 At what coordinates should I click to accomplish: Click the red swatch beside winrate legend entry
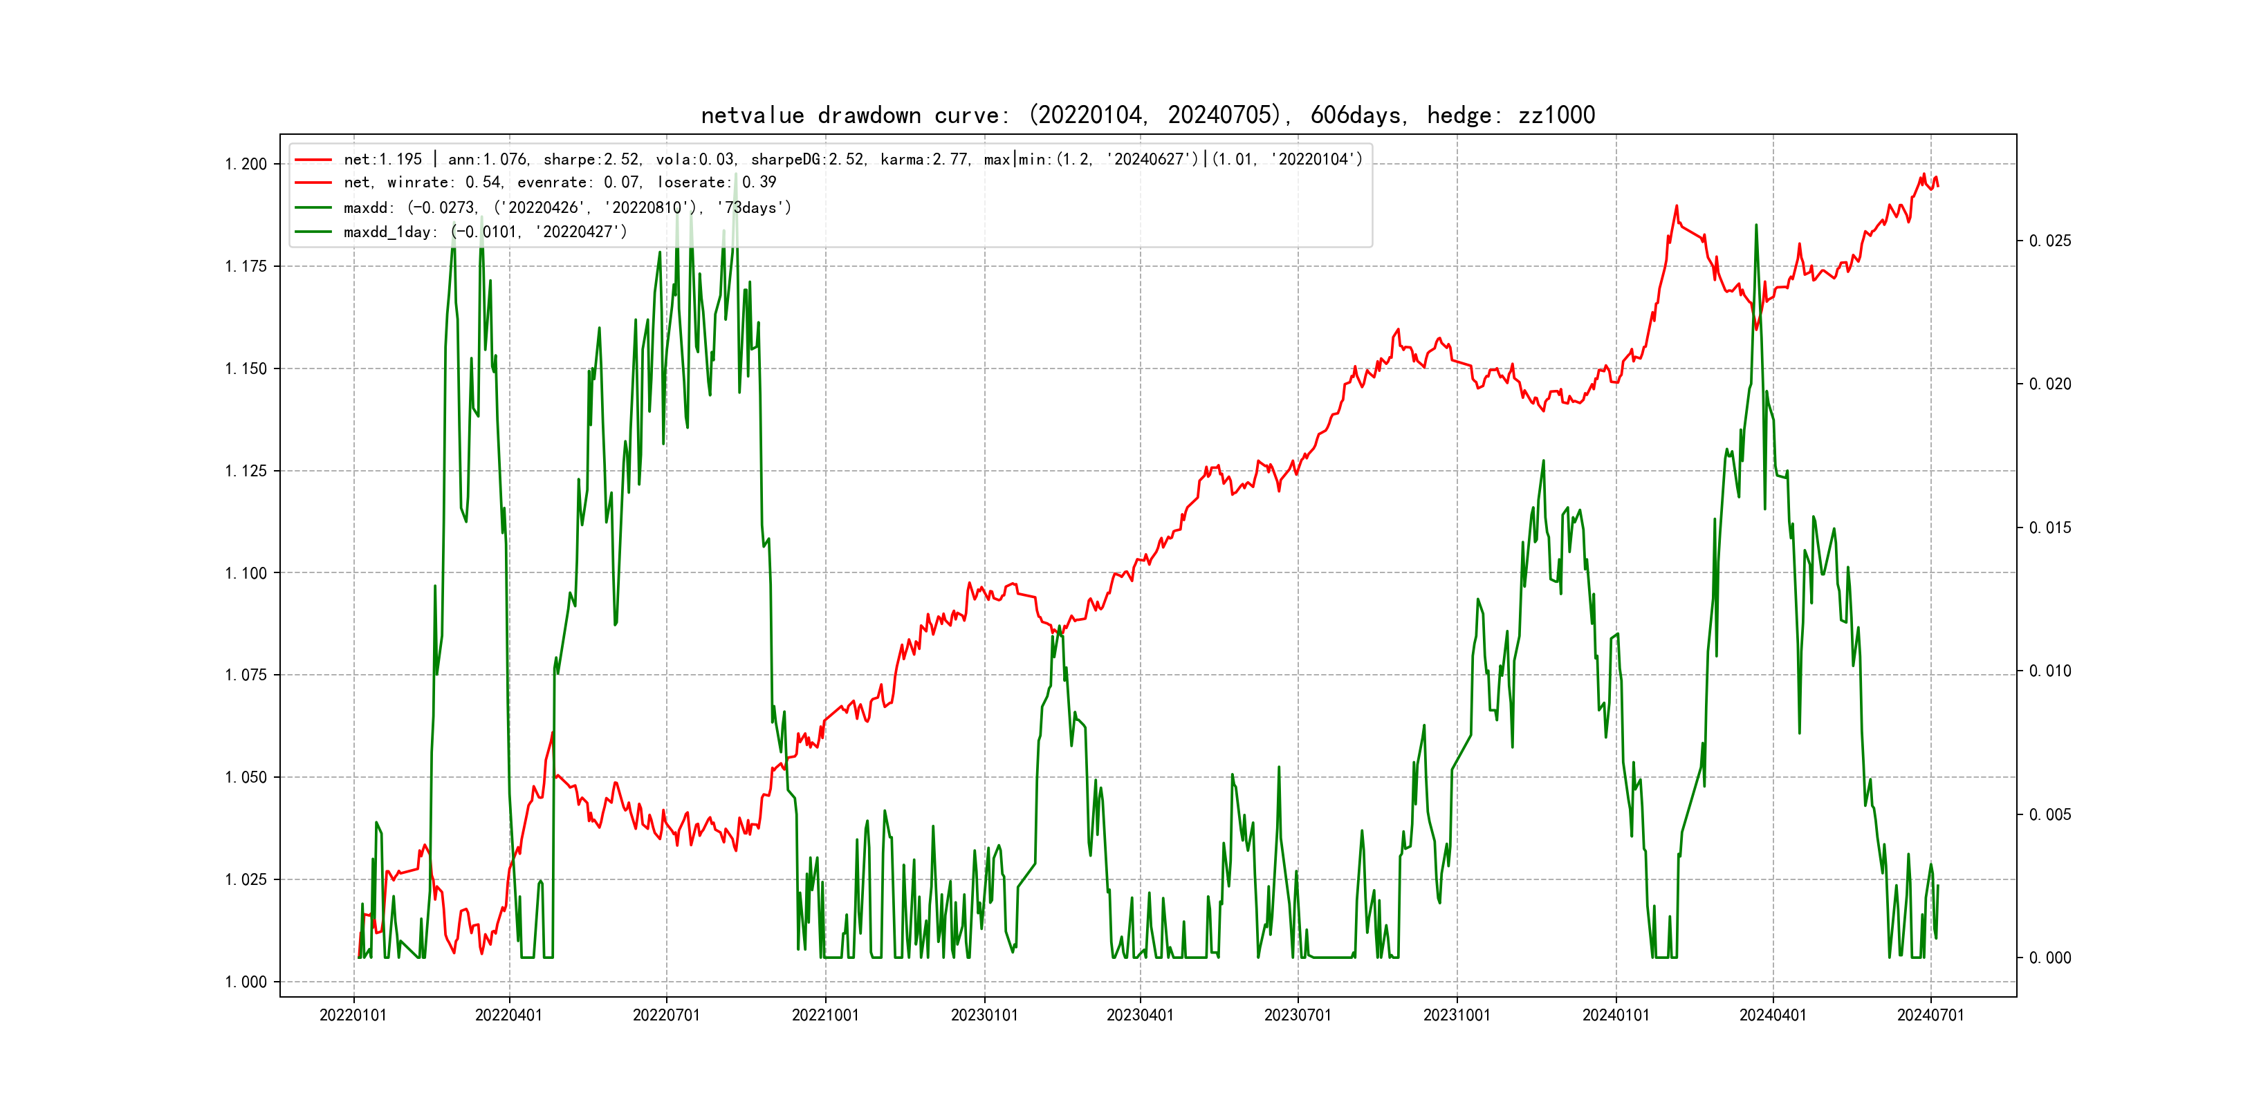pyautogui.click(x=313, y=183)
